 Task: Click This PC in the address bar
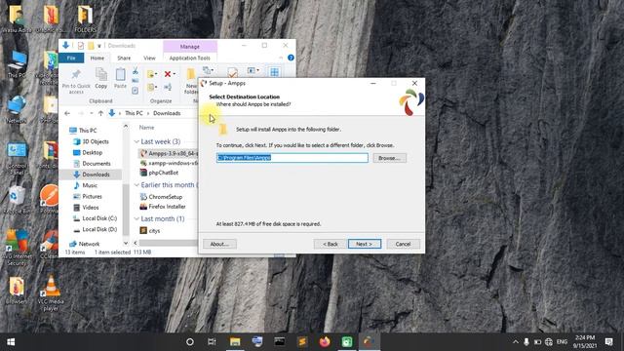point(134,113)
